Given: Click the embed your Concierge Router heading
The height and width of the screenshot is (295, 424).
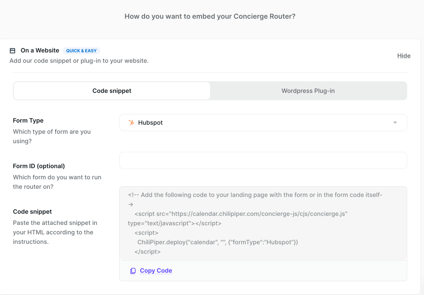Looking at the screenshot, I should click(210, 16).
